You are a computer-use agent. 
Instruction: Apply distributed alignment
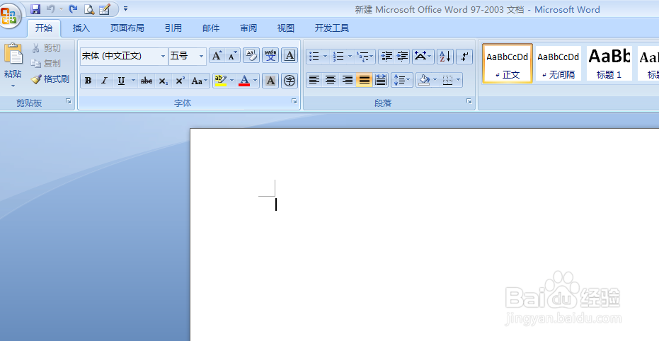[x=380, y=80]
